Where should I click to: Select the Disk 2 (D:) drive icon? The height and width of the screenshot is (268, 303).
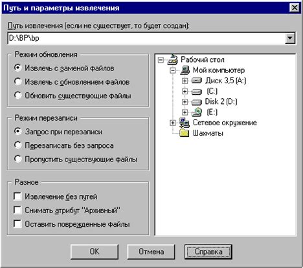pyautogui.click(x=197, y=102)
